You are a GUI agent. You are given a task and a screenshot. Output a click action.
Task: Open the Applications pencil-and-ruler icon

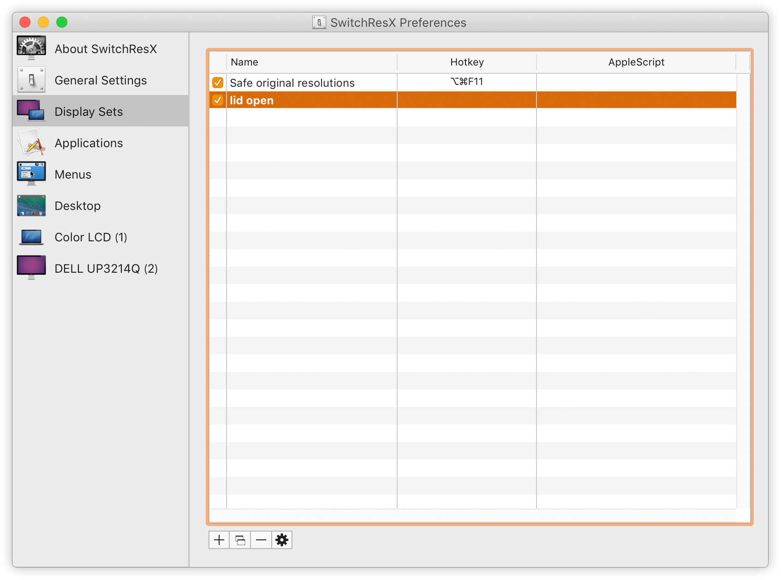coord(31,143)
